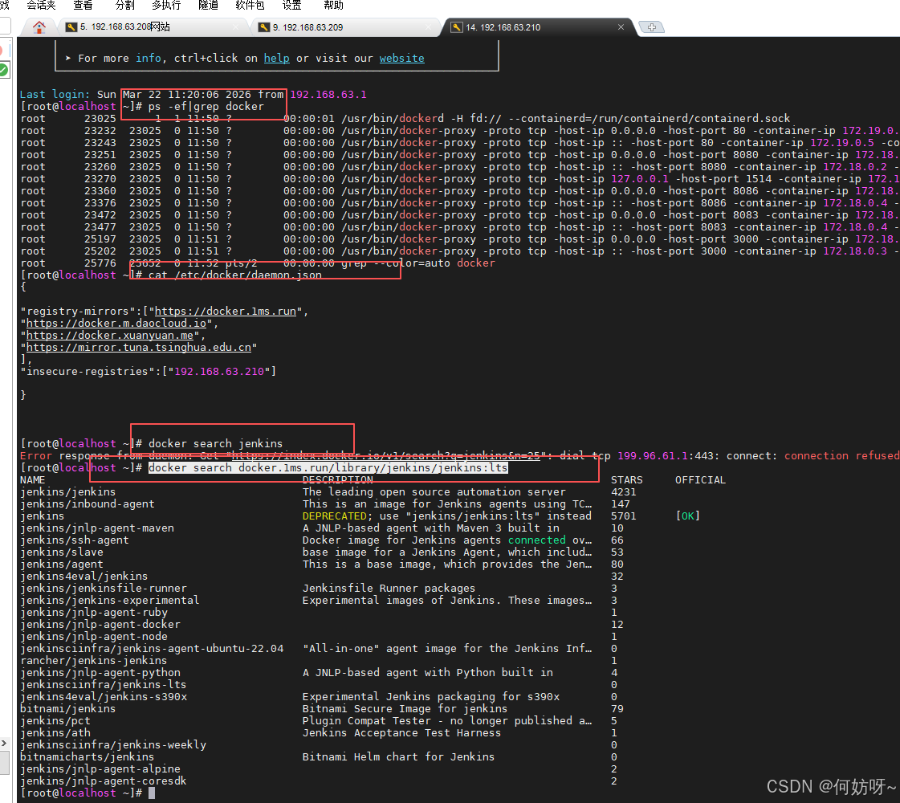Open the https://mirror.tuna.tsinghua.edu.cn link

tap(139, 347)
